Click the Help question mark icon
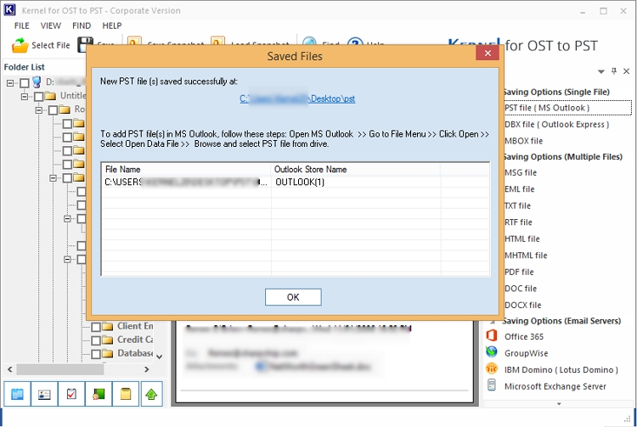637x427 pixels. coord(355,41)
